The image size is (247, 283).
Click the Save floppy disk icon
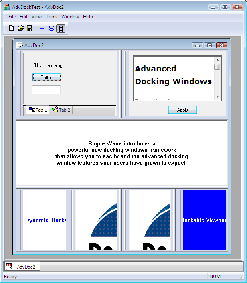click(x=30, y=28)
